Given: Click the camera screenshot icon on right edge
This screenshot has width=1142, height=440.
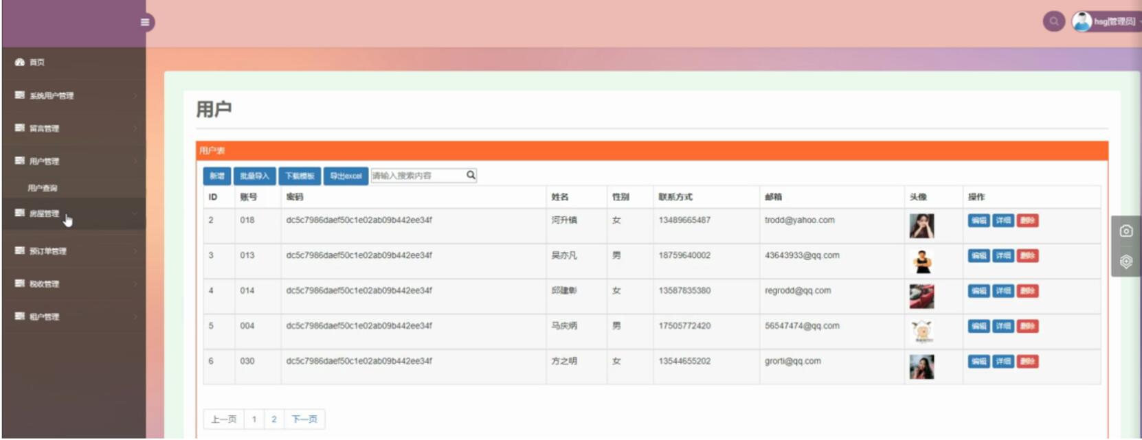Looking at the screenshot, I should pos(1126,231).
